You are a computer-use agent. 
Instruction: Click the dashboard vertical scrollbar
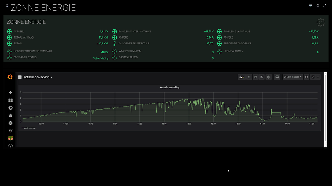325,110
